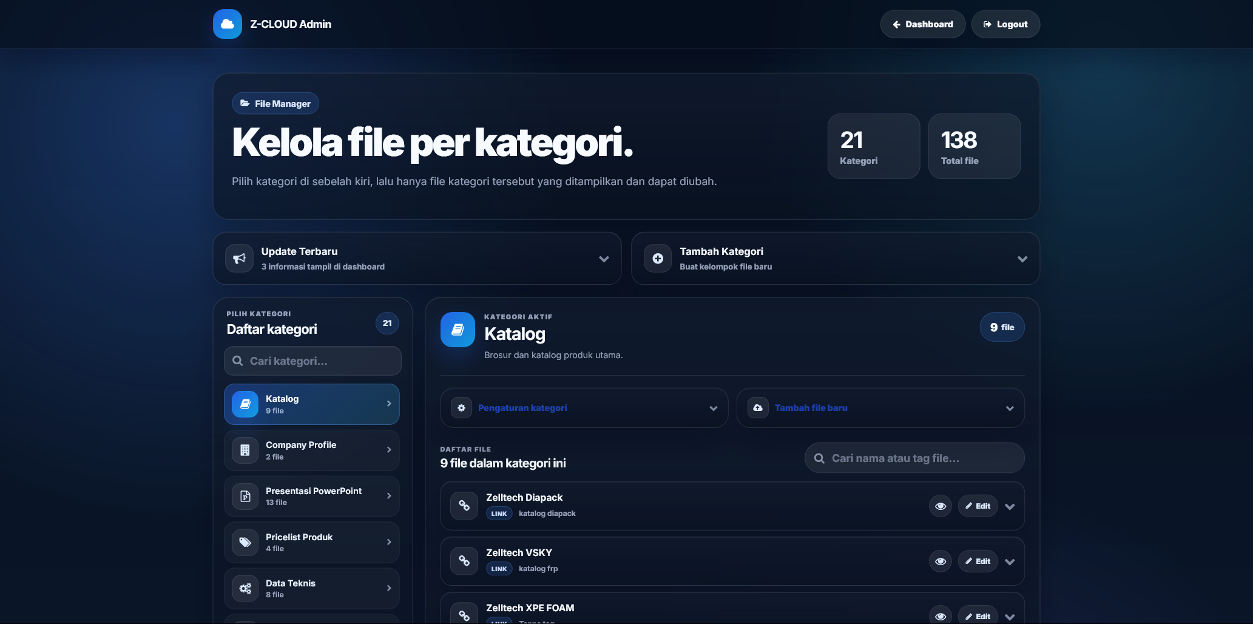Image resolution: width=1253 pixels, height=624 pixels.
Task: Click the magnifier icon in file search field
Action: click(x=819, y=458)
